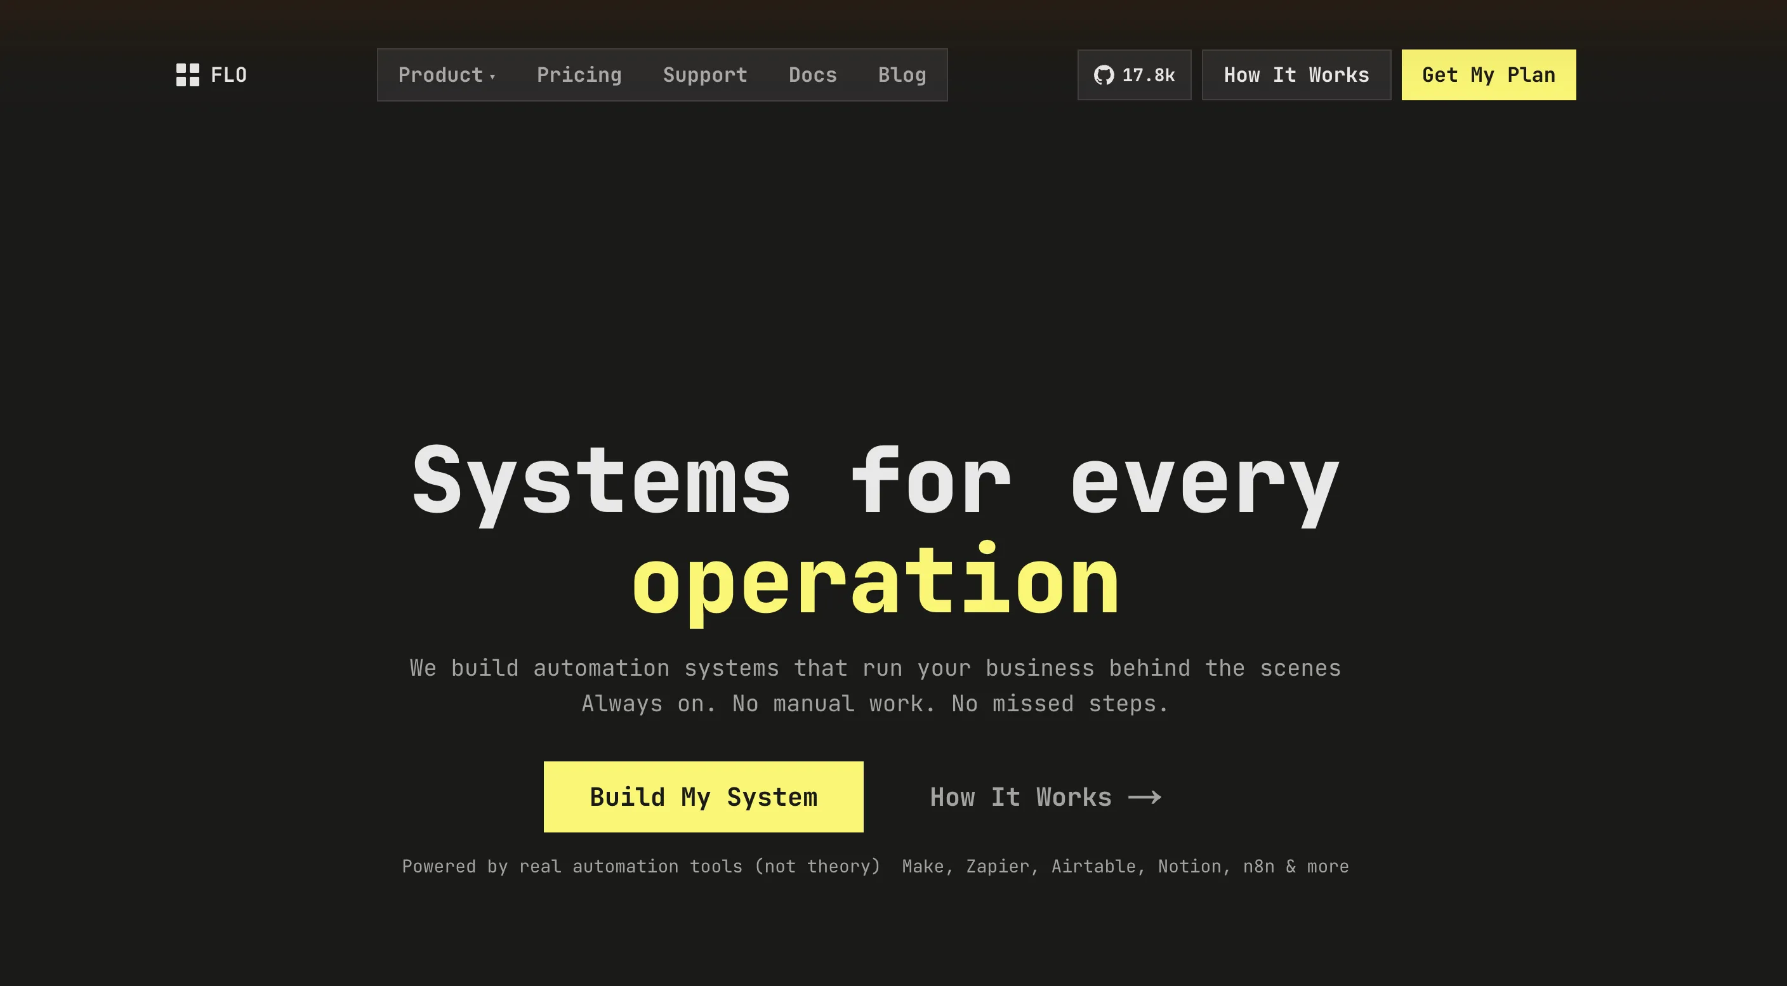
Task: Click the FLO wordmark text
Action: [229, 75]
